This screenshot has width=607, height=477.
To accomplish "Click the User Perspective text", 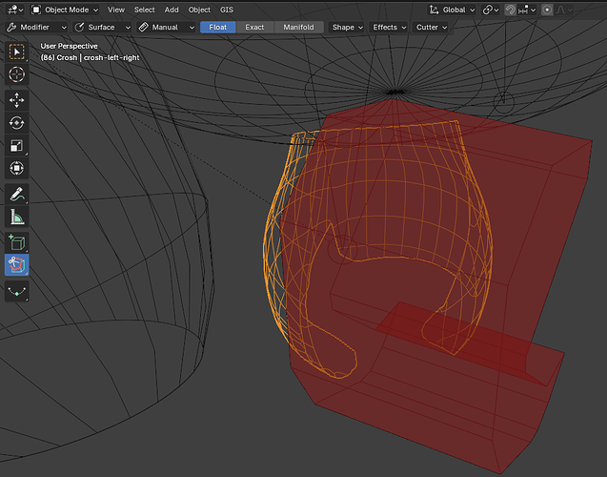I will tap(69, 46).
